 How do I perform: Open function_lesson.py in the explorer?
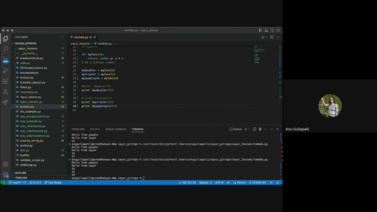[32, 82]
